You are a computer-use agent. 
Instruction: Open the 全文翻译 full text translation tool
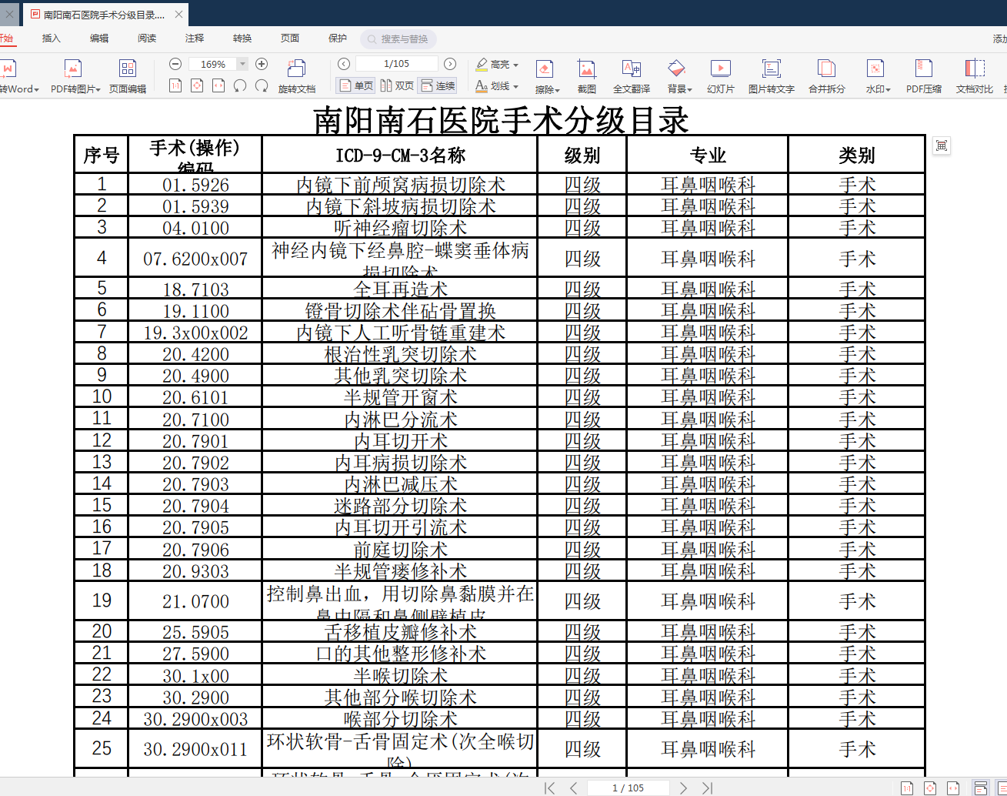[631, 69]
